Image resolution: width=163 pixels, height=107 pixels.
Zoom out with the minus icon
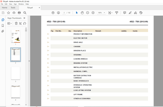[x=88, y=13]
